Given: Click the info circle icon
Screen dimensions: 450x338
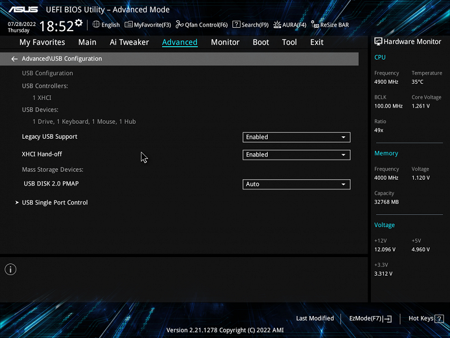Looking at the screenshot, I should 10,269.
